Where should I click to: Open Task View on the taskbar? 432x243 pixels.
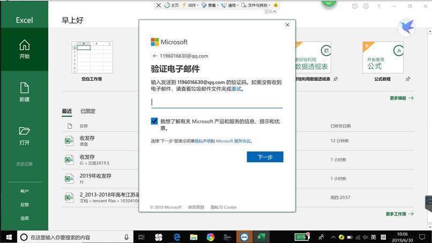click(141, 237)
